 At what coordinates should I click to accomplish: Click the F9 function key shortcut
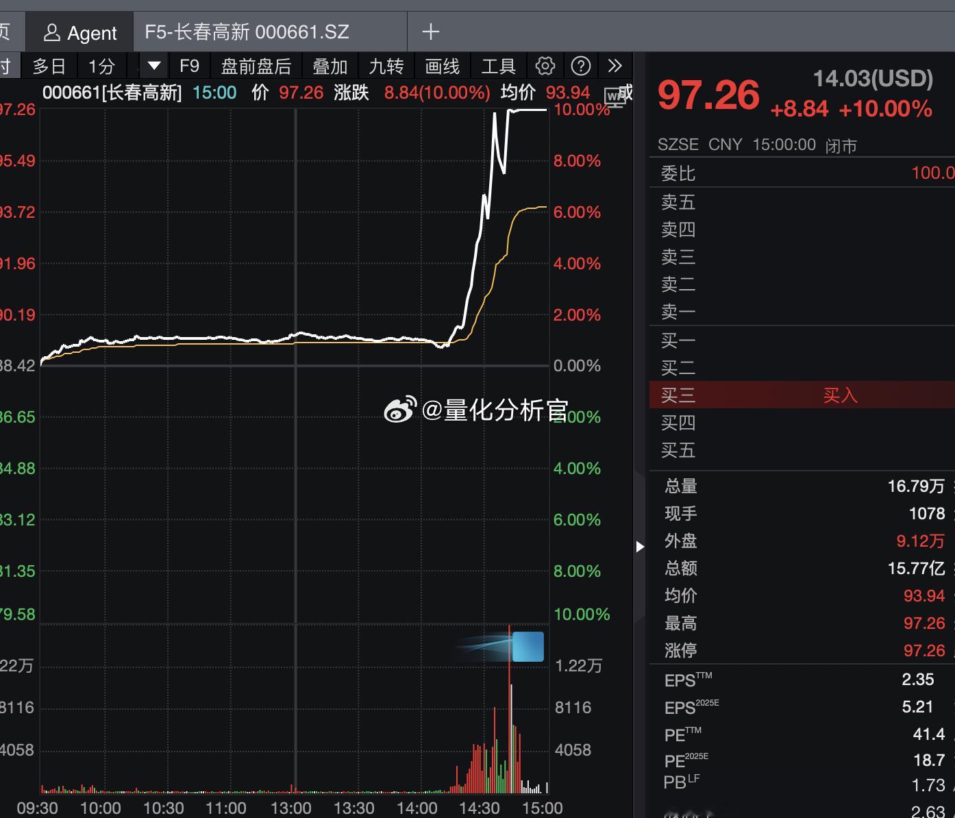(x=189, y=66)
